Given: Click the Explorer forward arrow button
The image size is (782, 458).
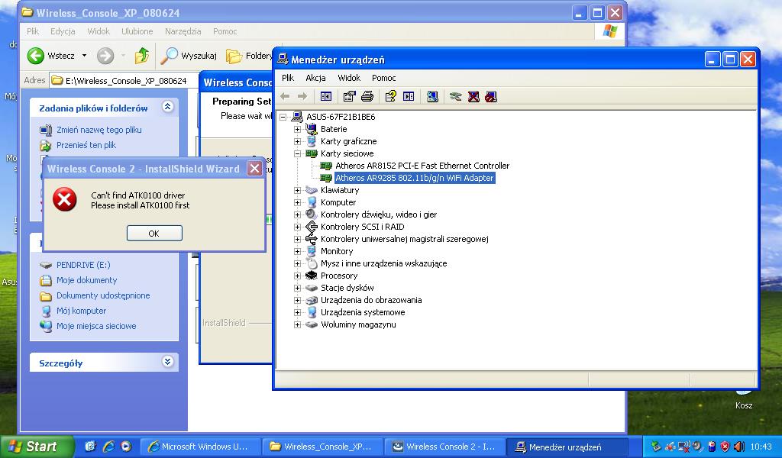Looking at the screenshot, I should (105, 56).
